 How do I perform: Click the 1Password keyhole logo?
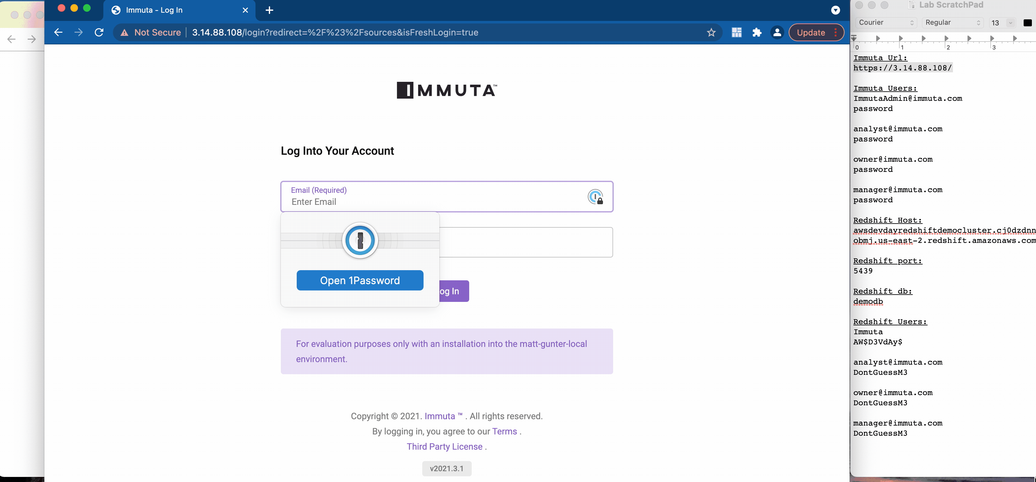[360, 241]
